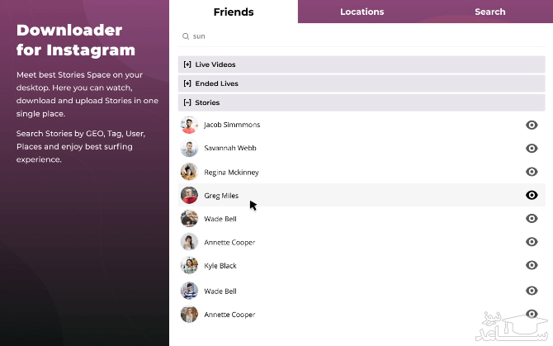Expand the Live Videos section
Viewport: 553px width, 346px height.
tap(188, 64)
